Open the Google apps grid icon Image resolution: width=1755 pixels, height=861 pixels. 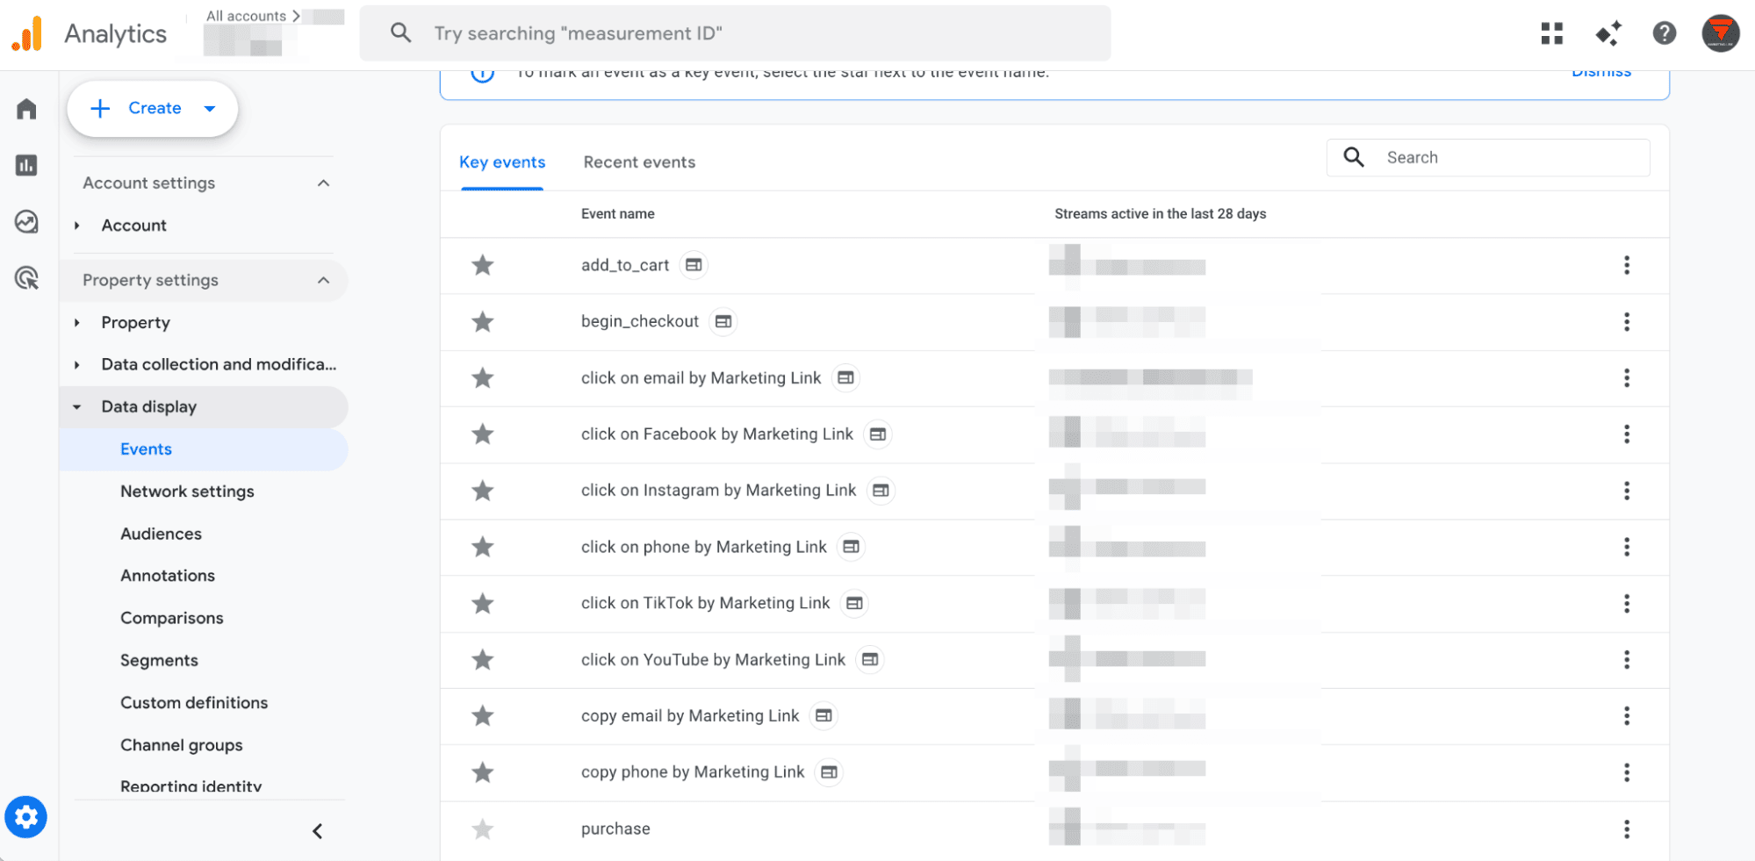click(x=1552, y=33)
